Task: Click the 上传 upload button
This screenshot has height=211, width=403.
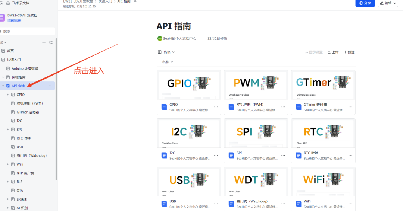Action: (333, 52)
